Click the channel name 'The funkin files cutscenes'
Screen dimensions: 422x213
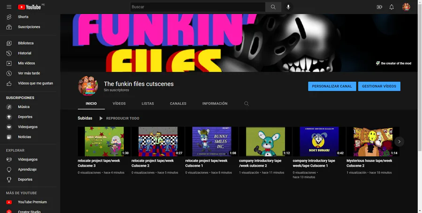tap(139, 84)
